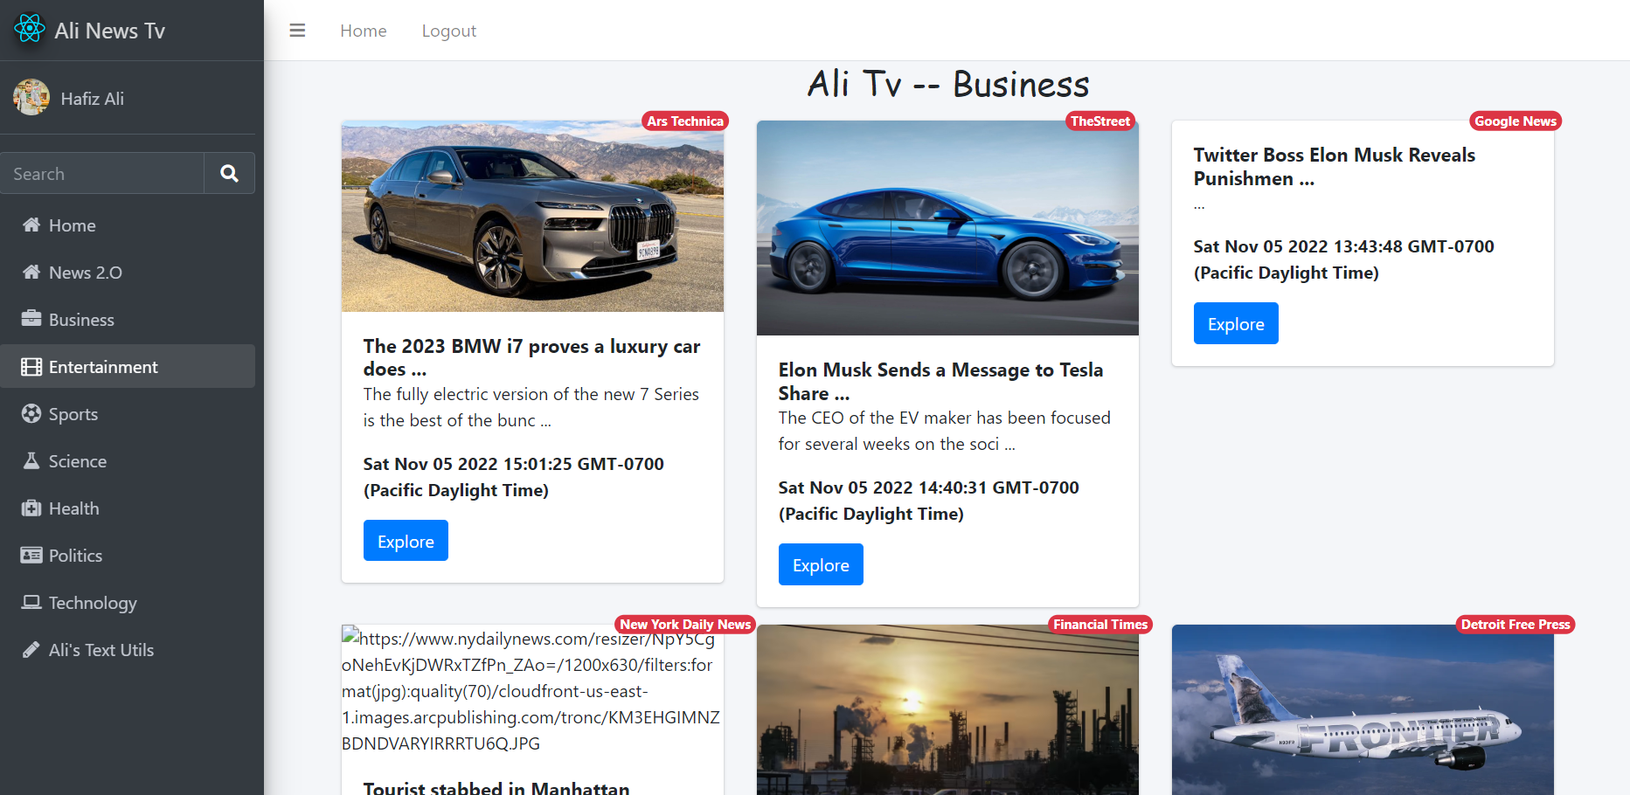The height and width of the screenshot is (795, 1630).
Task: Open News 2.O in the sidebar
Action: [85, 273]
